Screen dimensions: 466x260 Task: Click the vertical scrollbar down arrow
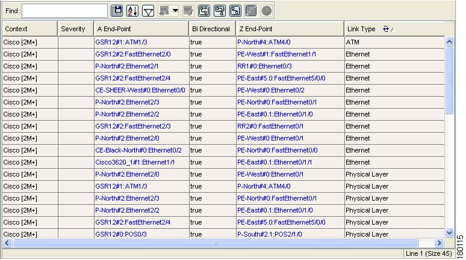(x=449, y=233)
